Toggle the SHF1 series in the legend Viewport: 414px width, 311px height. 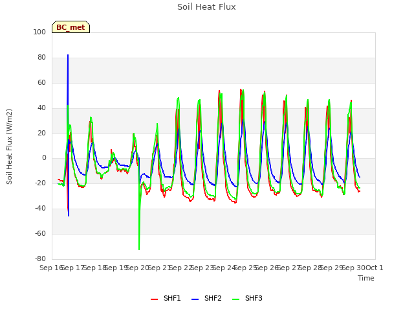(166, 298)
